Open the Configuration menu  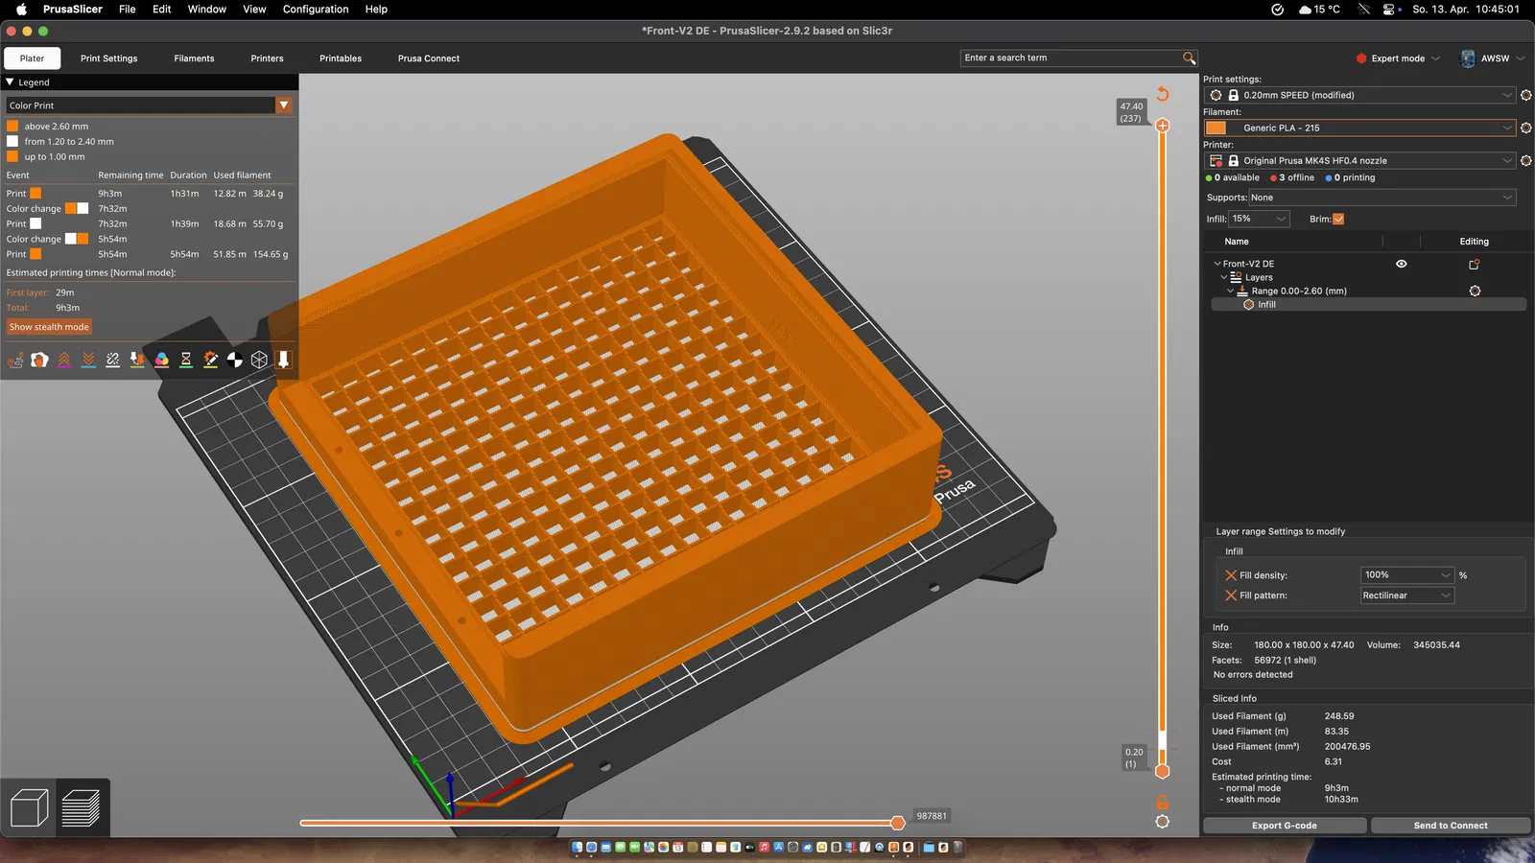click(x=316, y=10)
